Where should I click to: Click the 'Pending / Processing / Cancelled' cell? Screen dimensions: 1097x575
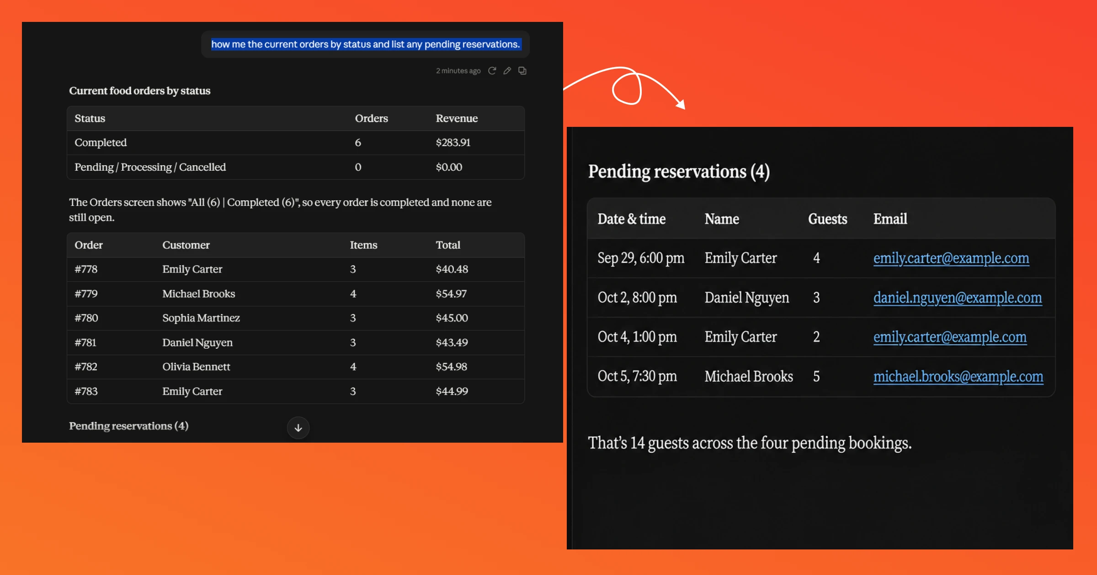pos(150,167)
